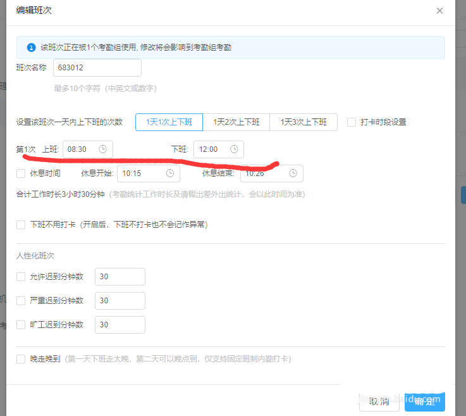Viewport: 466px width, 416px height.
Task: Switch to 1天3次上下班 option
Action: 304,122
